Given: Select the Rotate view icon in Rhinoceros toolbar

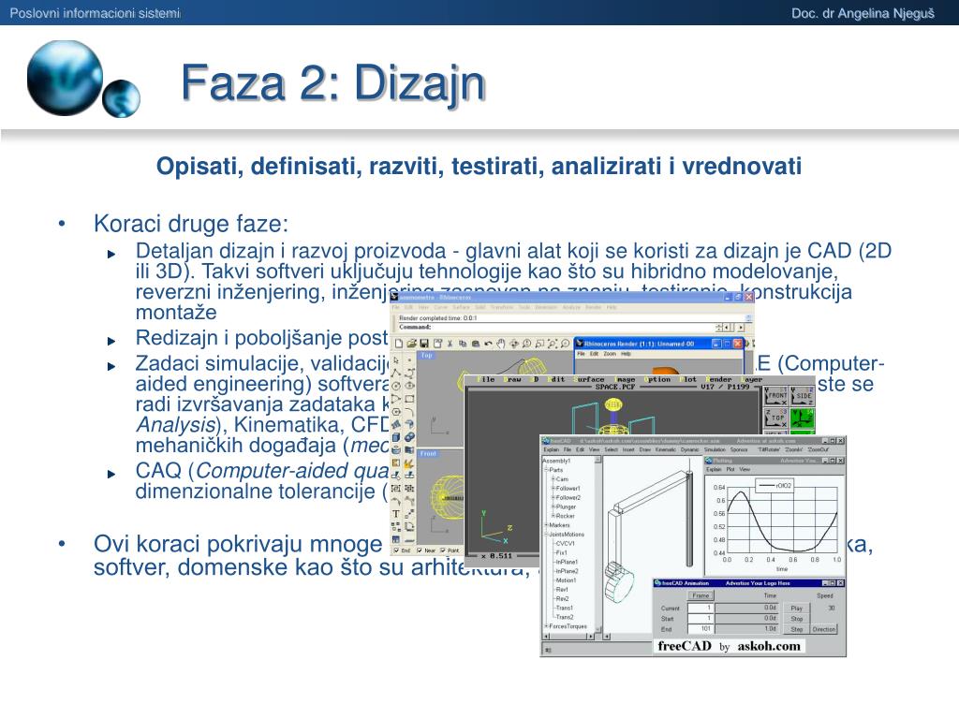Looking at the screenshot, I should [514, 344].
